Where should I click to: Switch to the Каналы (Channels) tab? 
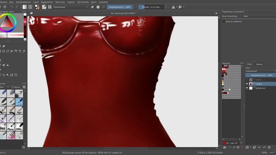tap(259, 64)
